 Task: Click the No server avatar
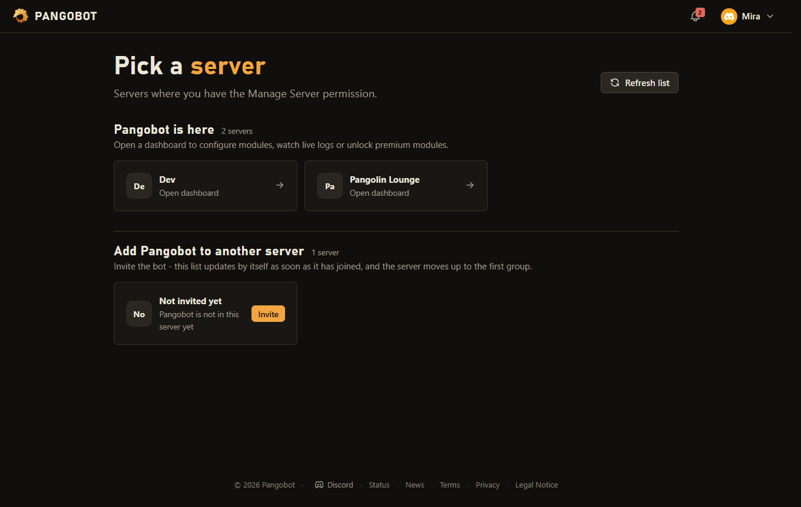point(139,314)
